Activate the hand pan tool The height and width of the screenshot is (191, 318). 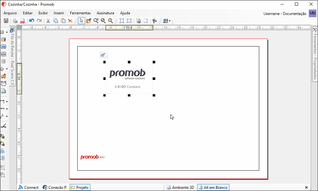point(89,21)
